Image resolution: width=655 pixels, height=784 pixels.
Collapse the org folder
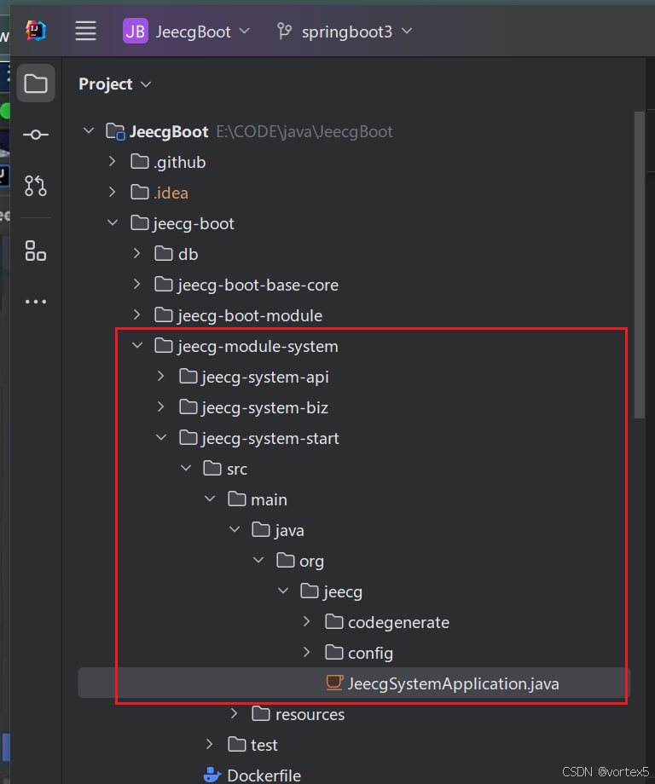coord(258,561)
